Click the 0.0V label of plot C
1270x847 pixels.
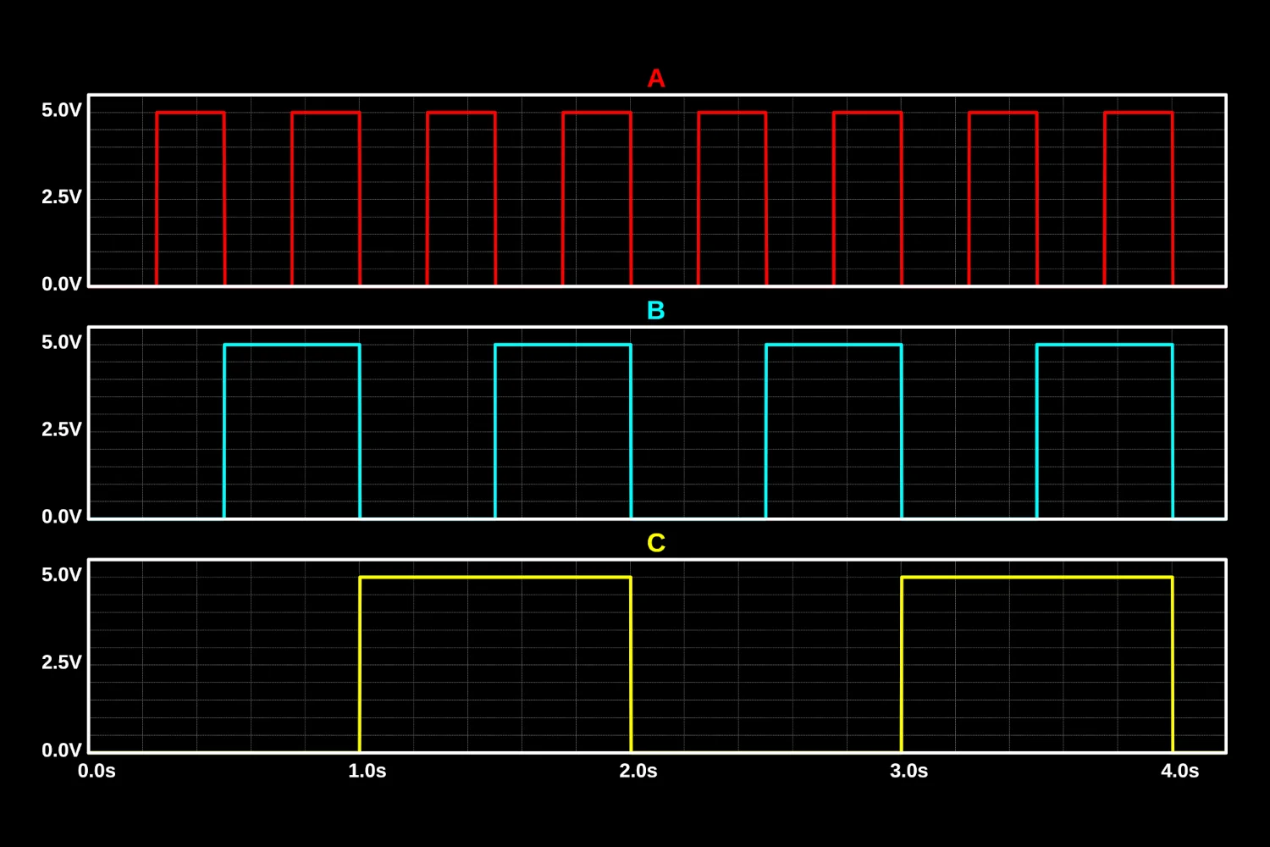point(62,750)
